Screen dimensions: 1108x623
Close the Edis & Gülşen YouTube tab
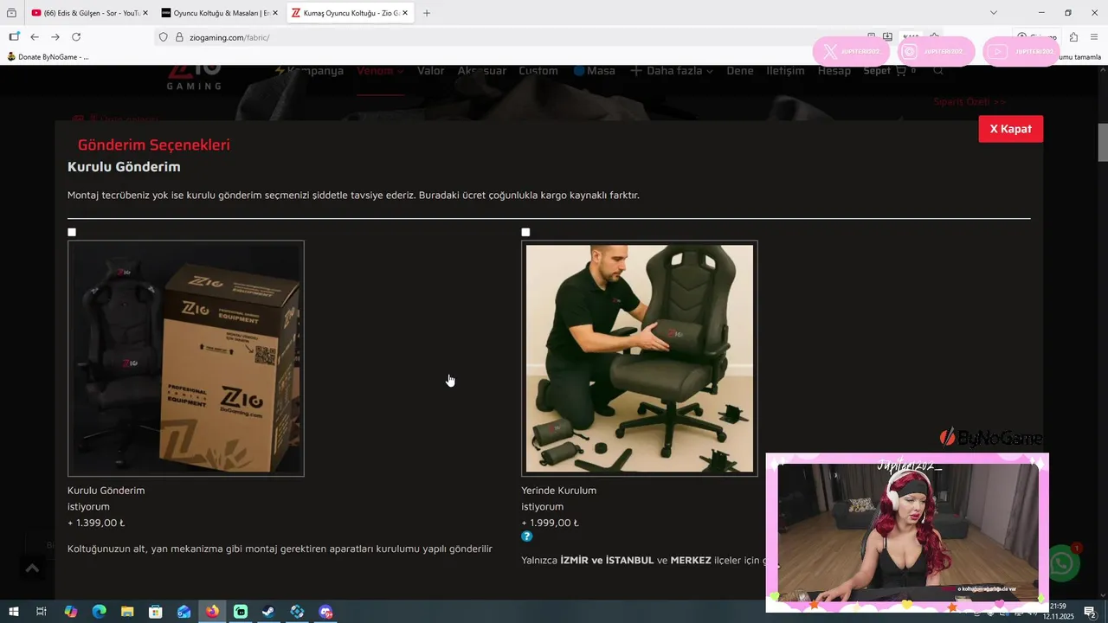point(145,13)
